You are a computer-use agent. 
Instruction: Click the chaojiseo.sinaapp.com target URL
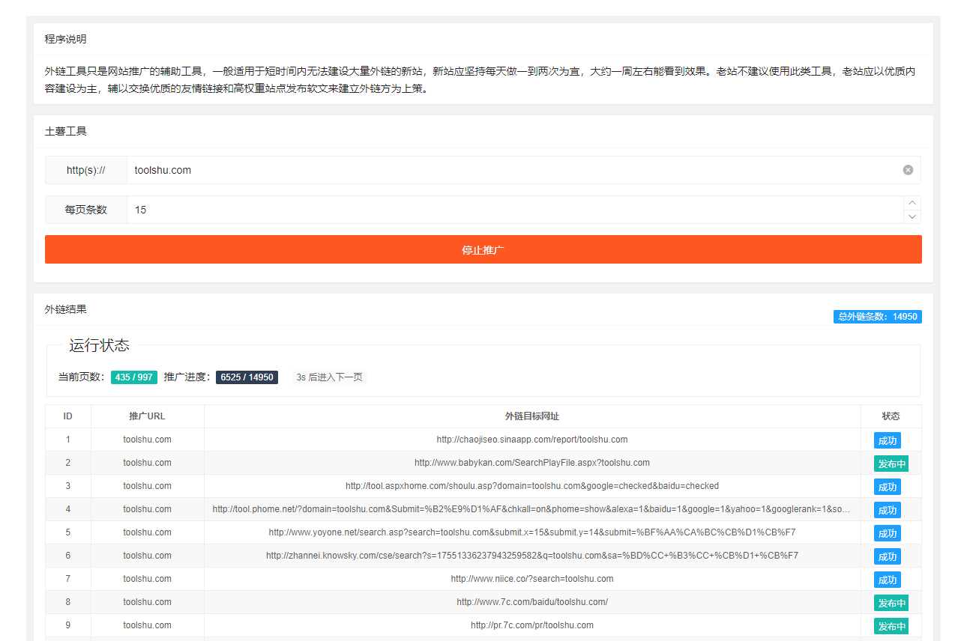click(532, 440)
